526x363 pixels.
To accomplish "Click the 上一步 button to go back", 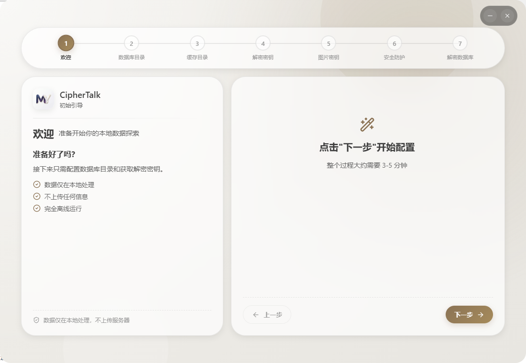I will click(267, 315).
